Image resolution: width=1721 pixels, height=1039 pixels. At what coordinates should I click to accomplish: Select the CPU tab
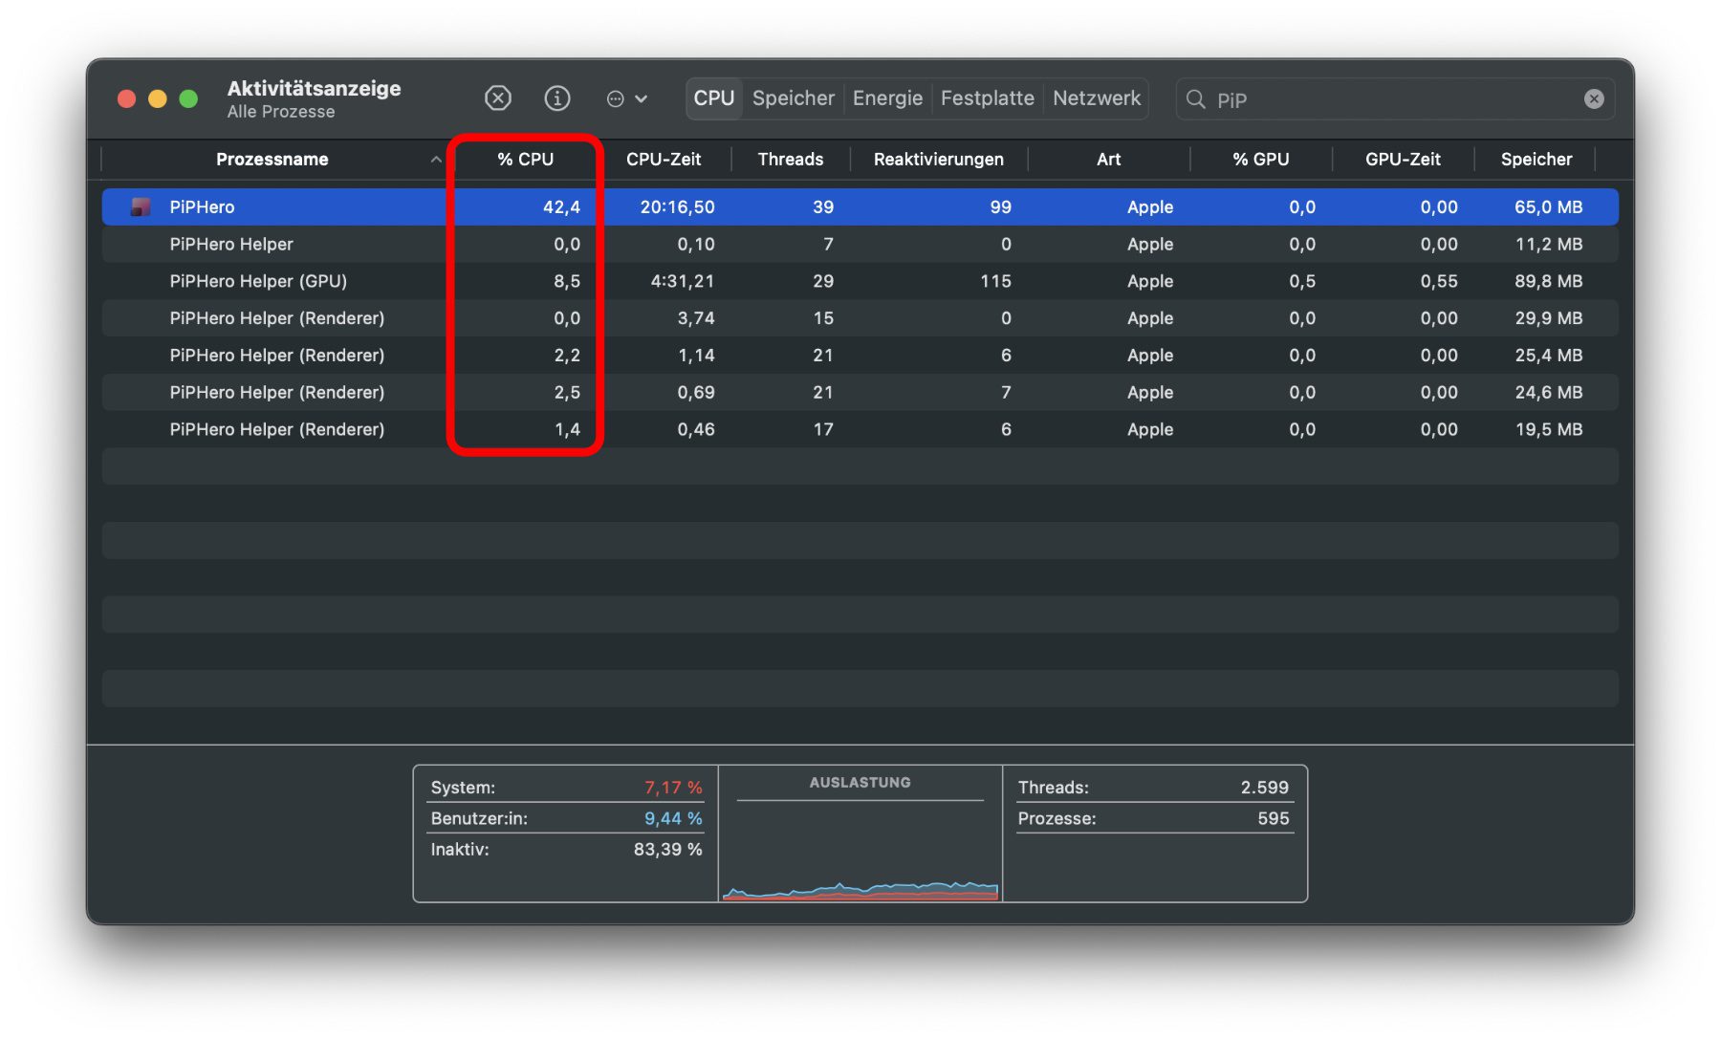(x=713, y=98)
